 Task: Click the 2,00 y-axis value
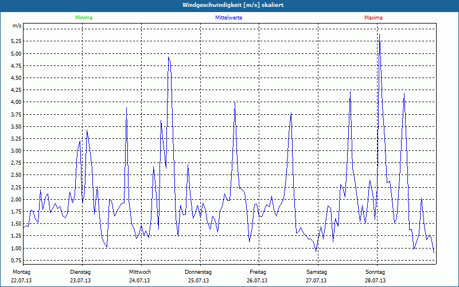click(x=17, y=199)
